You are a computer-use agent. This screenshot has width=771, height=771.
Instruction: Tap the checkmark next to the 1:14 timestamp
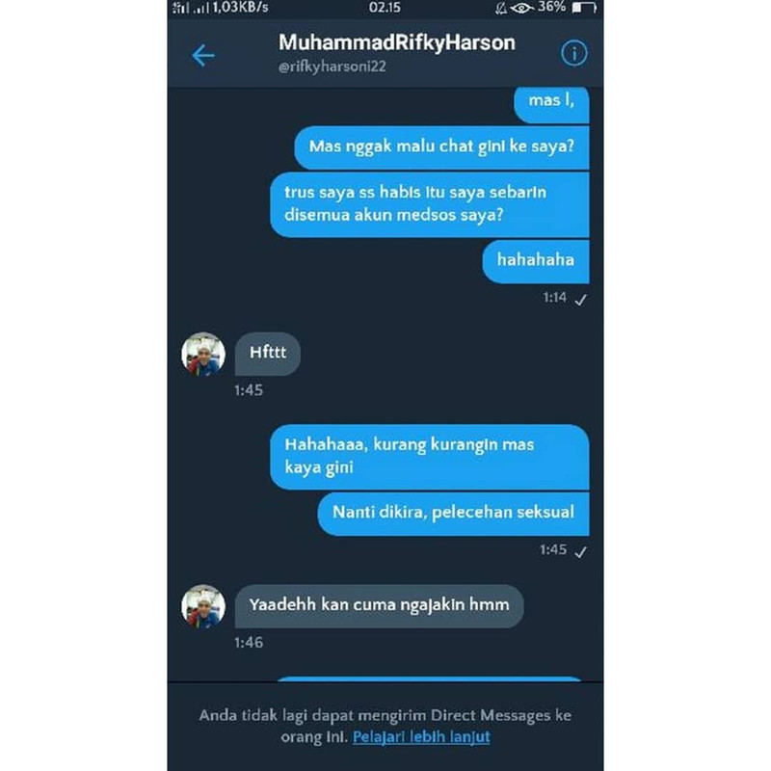coord(581,300)
